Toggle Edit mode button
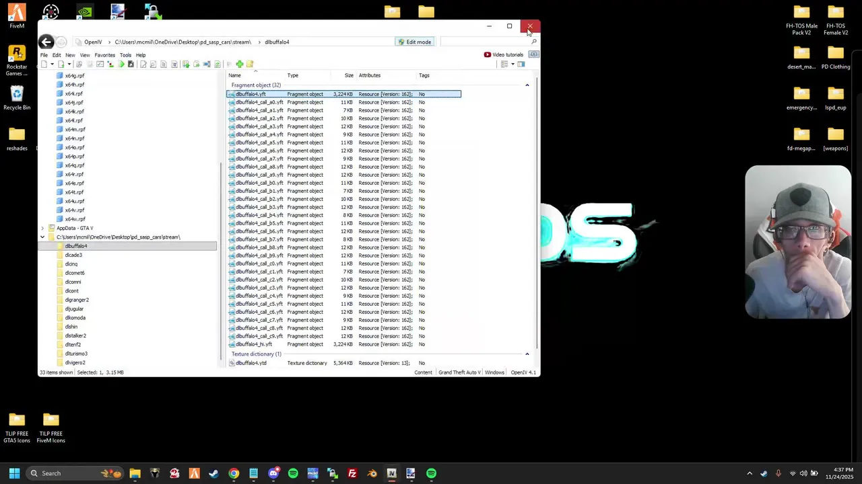 tap(414, 42)
